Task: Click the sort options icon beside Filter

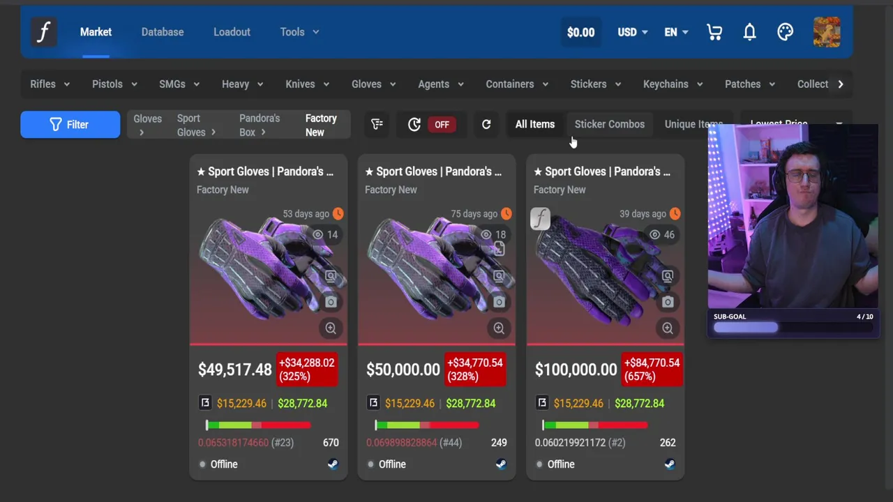Action: [x=377, y=124]
